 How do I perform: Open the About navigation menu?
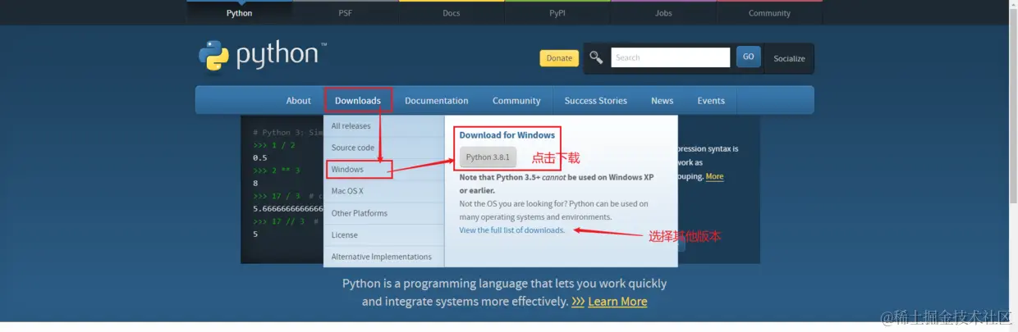coord(298,101)
